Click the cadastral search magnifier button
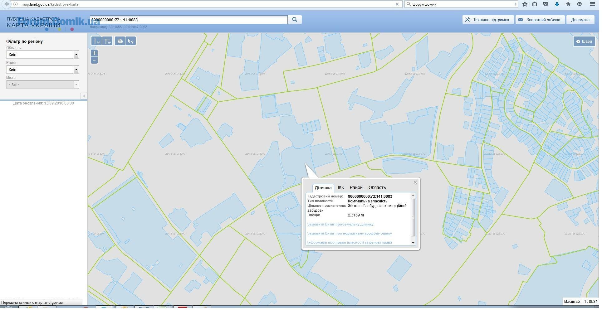 click(x=294, y=20)
